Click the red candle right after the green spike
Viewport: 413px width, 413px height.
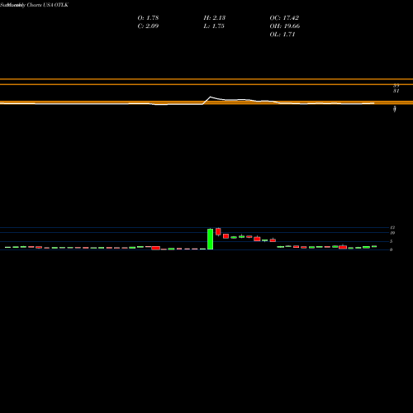(218, 231)
